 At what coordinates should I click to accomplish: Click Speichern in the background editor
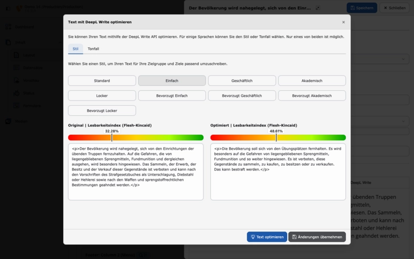point(362,8)
